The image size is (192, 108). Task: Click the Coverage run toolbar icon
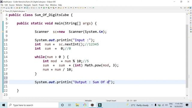point(49,8)
